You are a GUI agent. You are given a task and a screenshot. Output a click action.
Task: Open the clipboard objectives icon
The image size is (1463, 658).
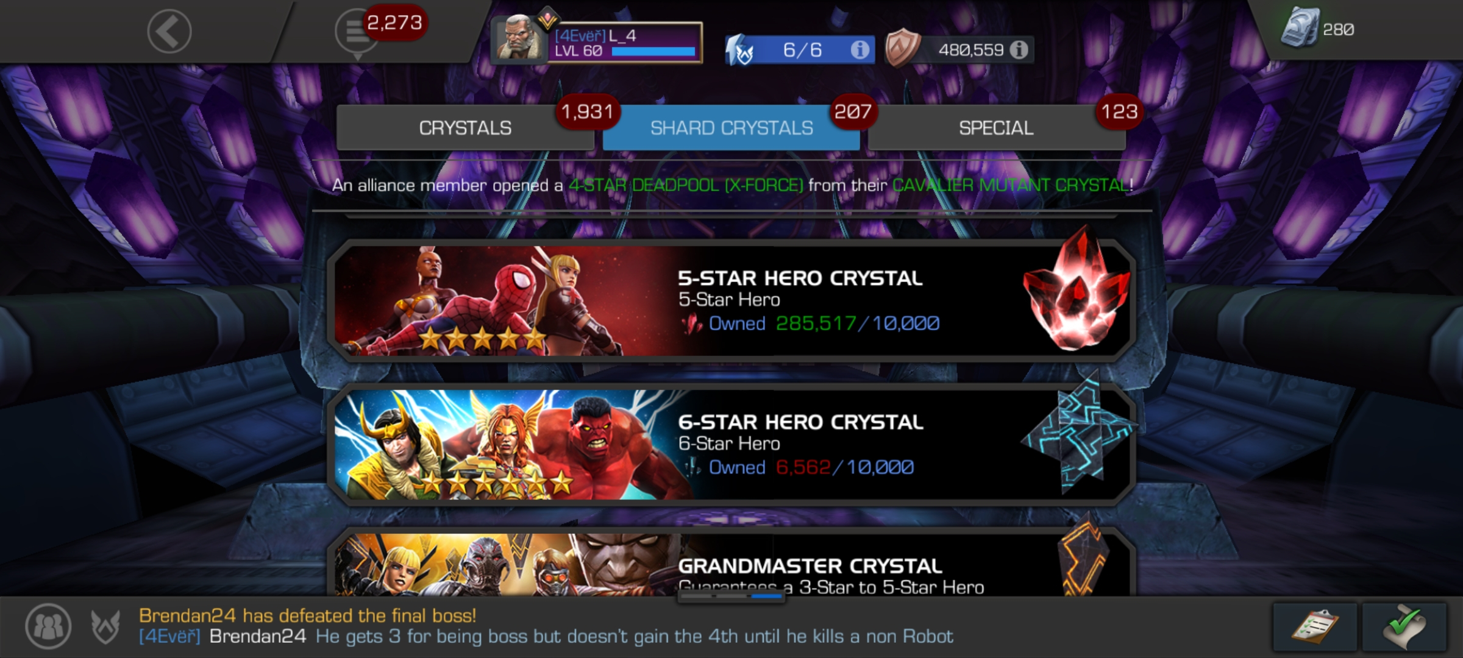point(1315,627)
